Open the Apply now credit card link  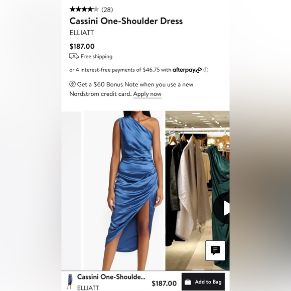point(147,94)
